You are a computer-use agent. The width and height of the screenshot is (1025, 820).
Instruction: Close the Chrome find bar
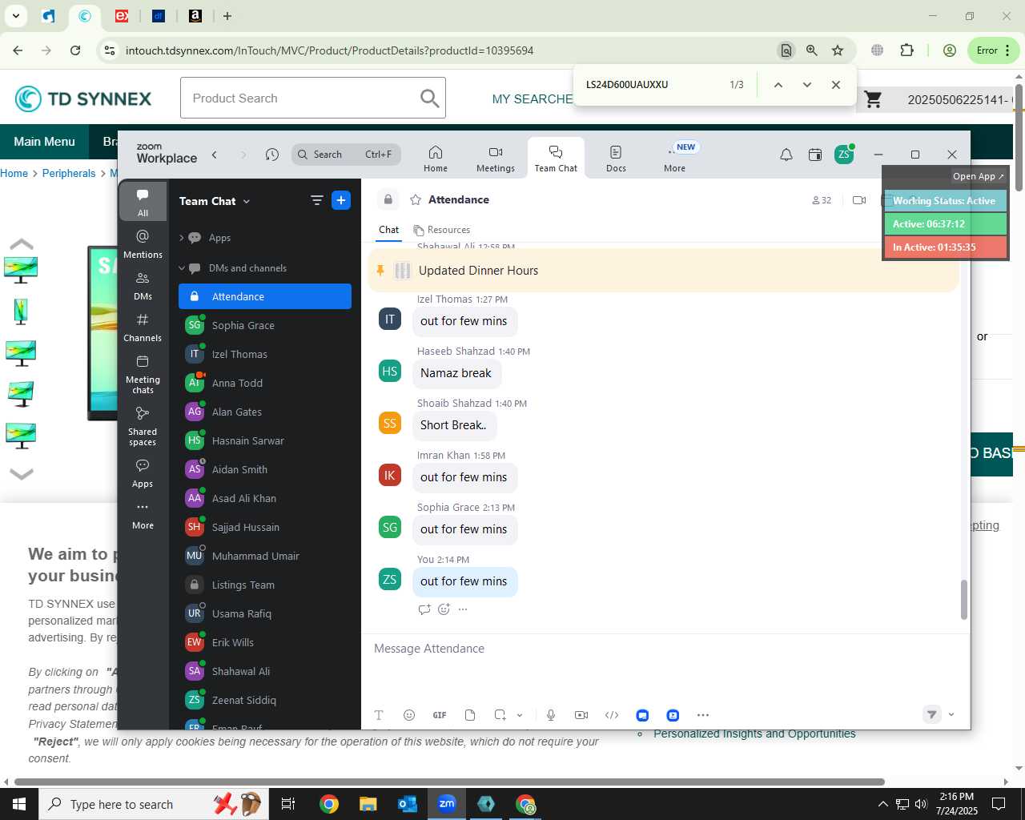click(x=836, y=85)
